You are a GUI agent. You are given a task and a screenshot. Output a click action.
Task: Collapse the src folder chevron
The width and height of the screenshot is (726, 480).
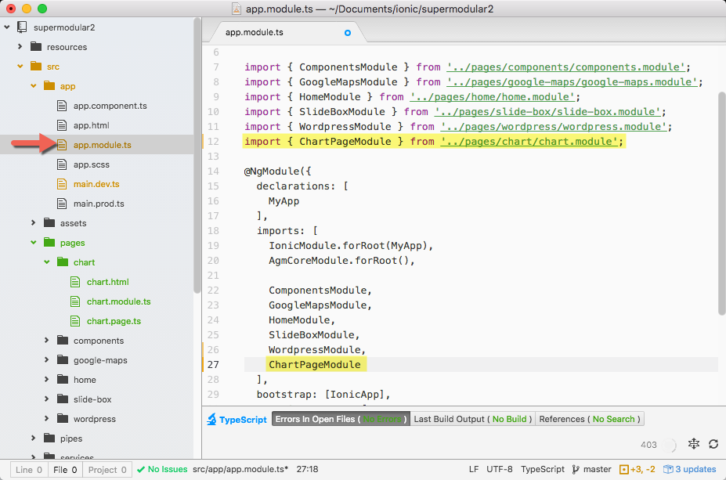[x=20, y=67]
